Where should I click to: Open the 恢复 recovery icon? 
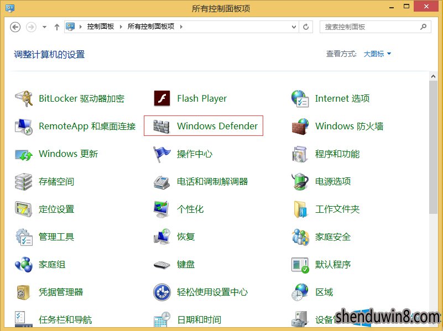(x=162, y=237)
